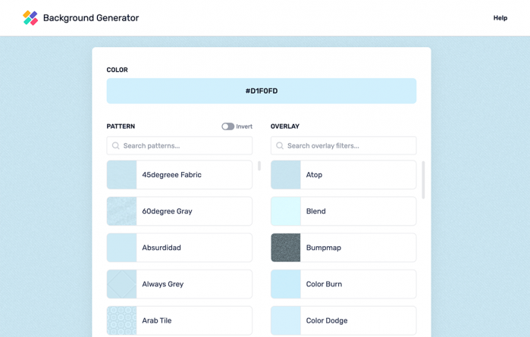Image resolution: width=530 pixels, height=337 pixels.
Task: Choose the Arab Tile pattern thumbnail
Action: [x=121, y=320]
